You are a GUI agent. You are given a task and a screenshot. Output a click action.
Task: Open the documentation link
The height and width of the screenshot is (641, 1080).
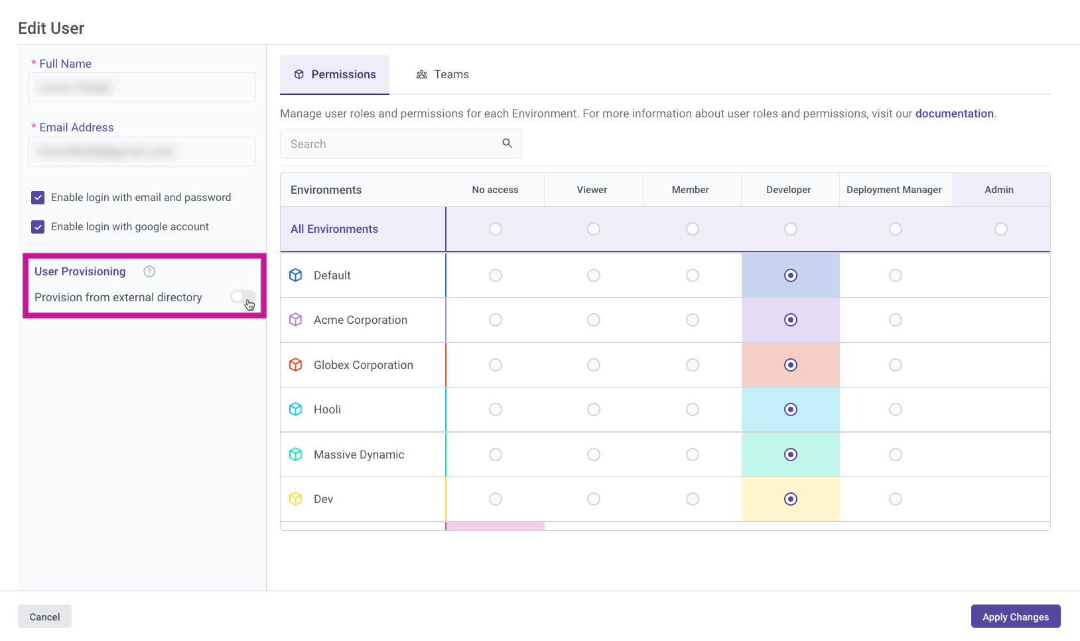pyautogui.click(x=954, y=113)
